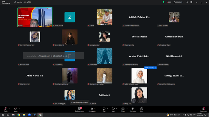Select Ayu Putri Pratama Sari's photo
Image resolution: width=209 pixels, height=117 pixels.
point(35,37)
